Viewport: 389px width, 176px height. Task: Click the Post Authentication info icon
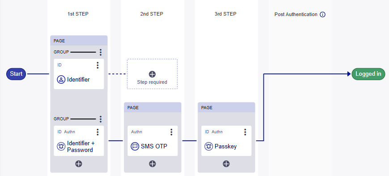(322, 15)
